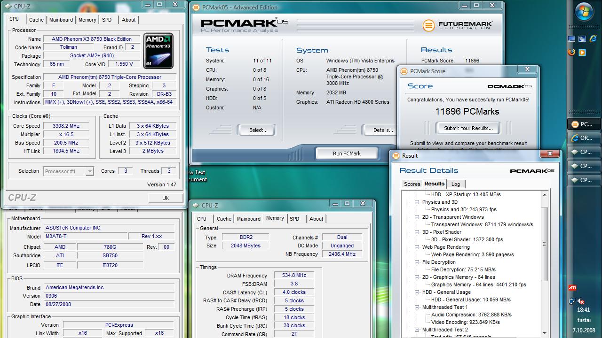
Task: Collapse the File Decryption node
Action: coord(417,262)
